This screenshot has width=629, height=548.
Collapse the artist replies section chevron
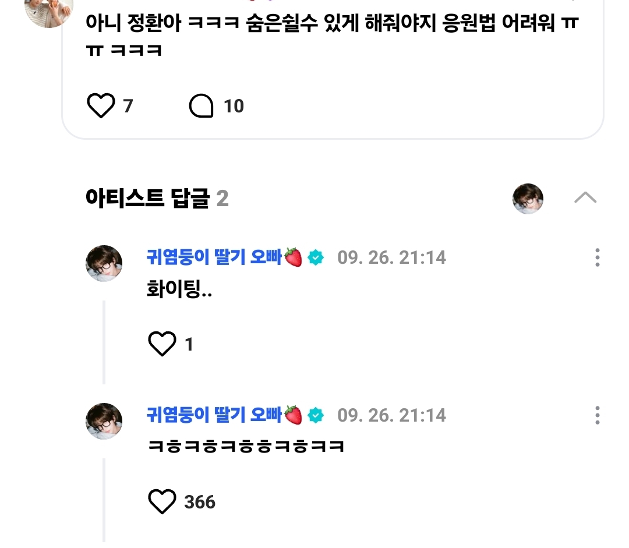click(585, 198)
